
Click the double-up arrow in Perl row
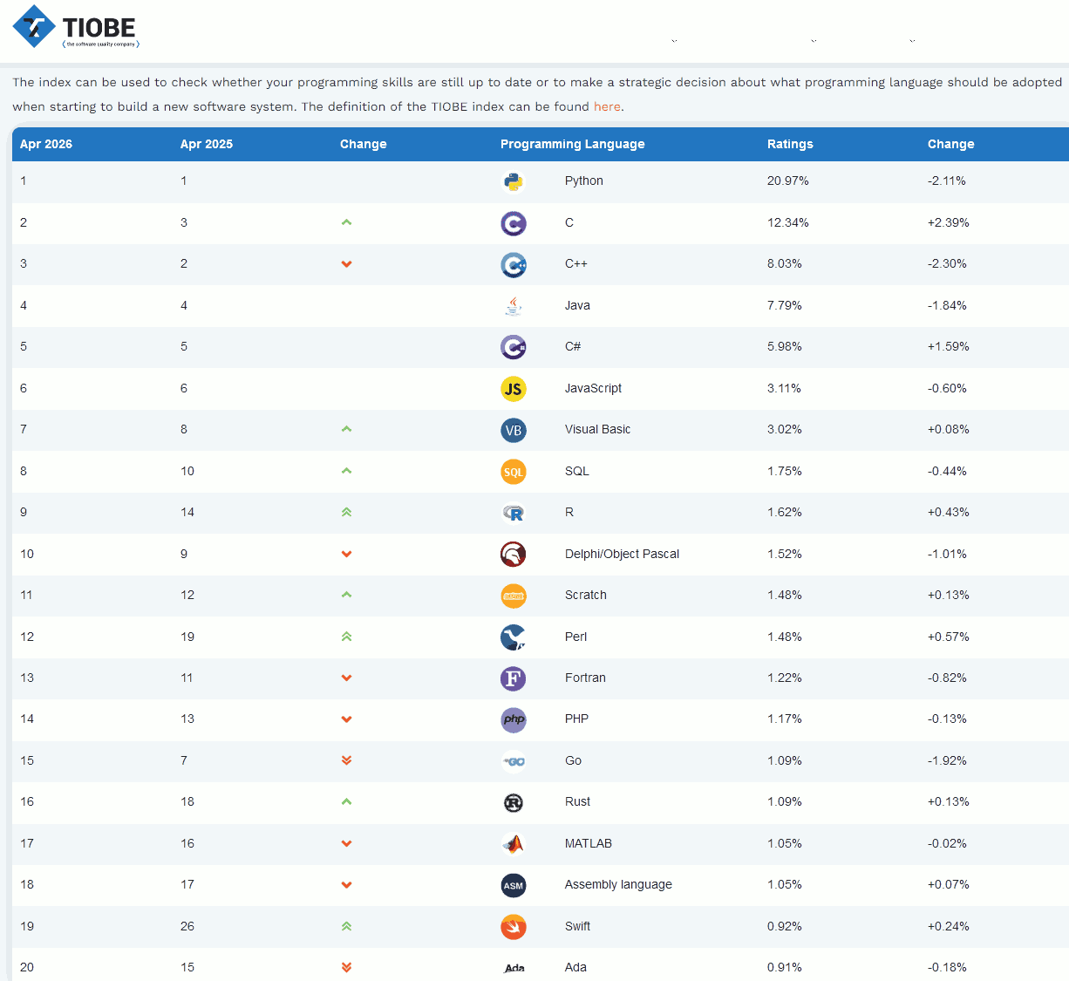point(346,637)
